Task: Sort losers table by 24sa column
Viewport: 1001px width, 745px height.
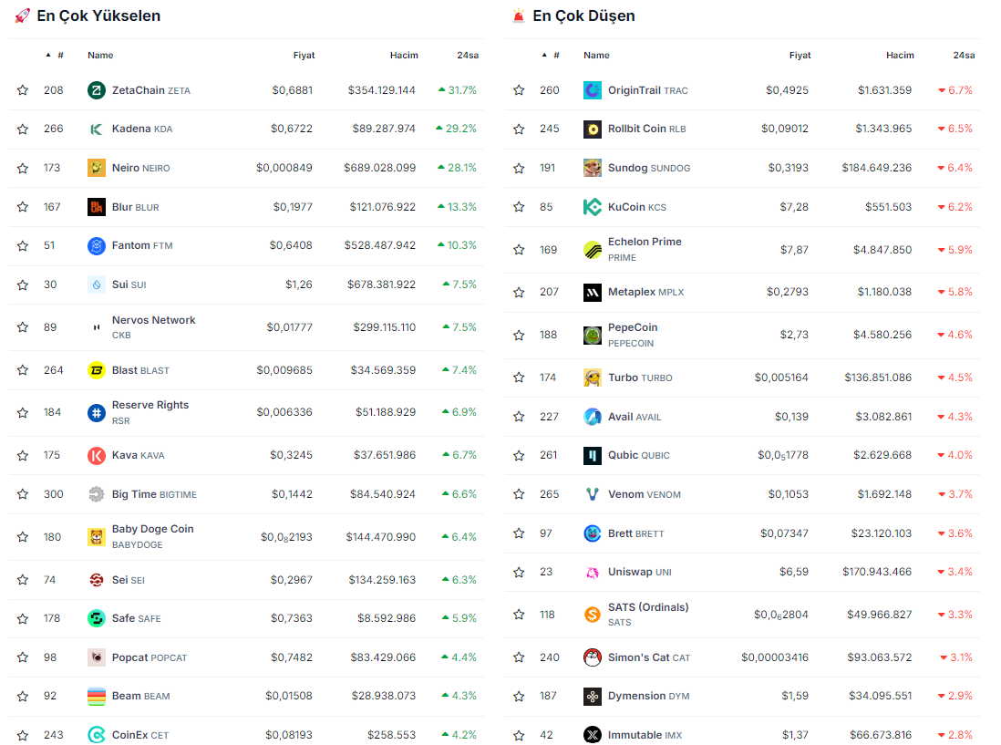Action: click(x=964, y=56)
